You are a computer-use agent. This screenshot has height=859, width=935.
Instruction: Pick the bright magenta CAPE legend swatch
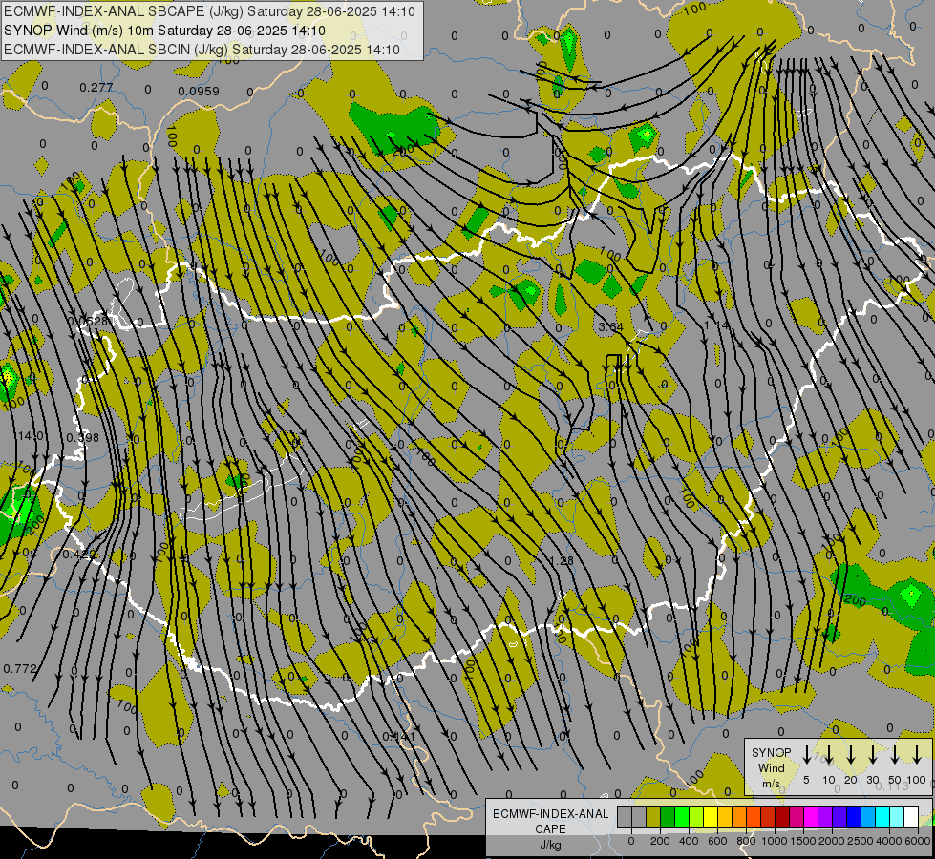[811, 816]
